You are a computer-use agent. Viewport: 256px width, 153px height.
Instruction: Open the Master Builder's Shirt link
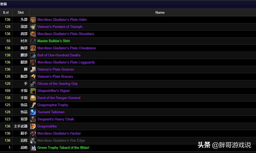(x=54, y=41)
